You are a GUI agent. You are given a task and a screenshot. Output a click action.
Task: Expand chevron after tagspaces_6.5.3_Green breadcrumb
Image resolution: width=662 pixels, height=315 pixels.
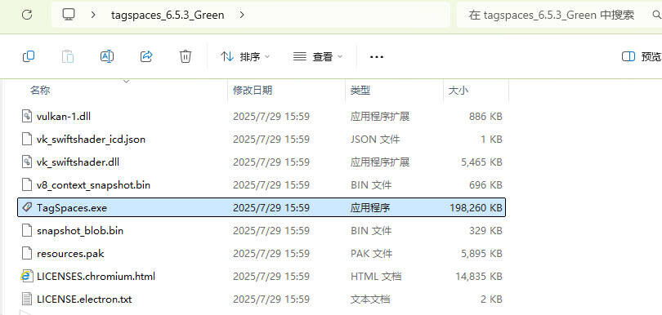[241, 16]
